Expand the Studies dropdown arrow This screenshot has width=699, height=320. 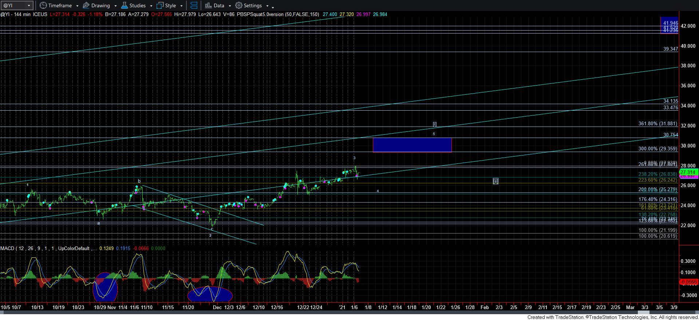tap(151, 6)
